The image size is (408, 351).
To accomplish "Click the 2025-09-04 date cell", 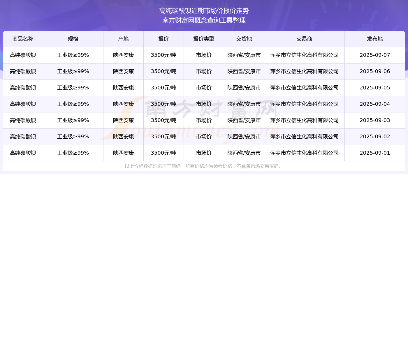I will (375, 104).
